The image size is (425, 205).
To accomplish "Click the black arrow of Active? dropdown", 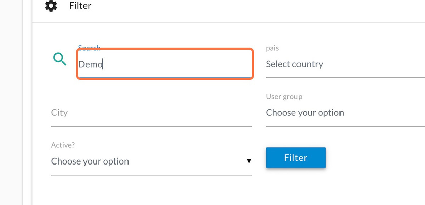I will [249, 161].
